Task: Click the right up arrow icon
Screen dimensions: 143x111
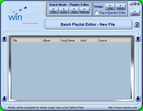Action: 138,39
